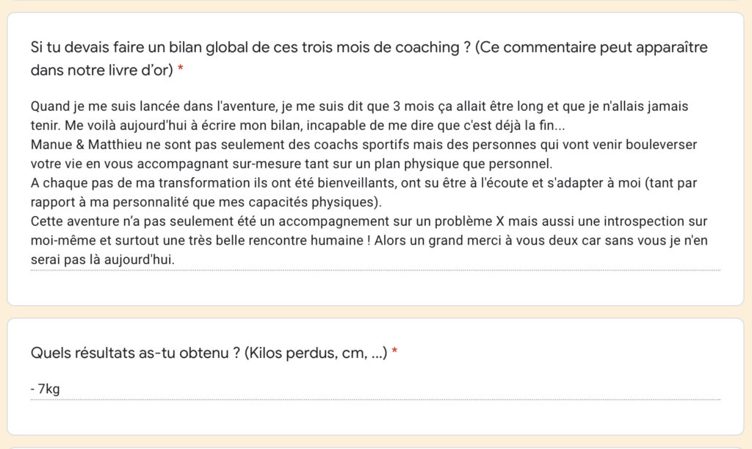
Task: Click the line starting "Quand je me suis lancée"
Action: (360, 107)
